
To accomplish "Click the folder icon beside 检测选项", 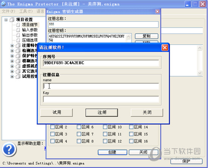I will click(x=18, y=51).
